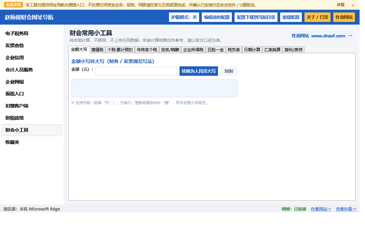This screenshot has height=229, width=365.
Task: Switch to 增值税 tab
Action: (x=97, y=50)
